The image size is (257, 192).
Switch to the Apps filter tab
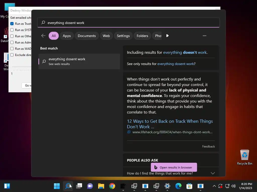click(x=67, y=36)
